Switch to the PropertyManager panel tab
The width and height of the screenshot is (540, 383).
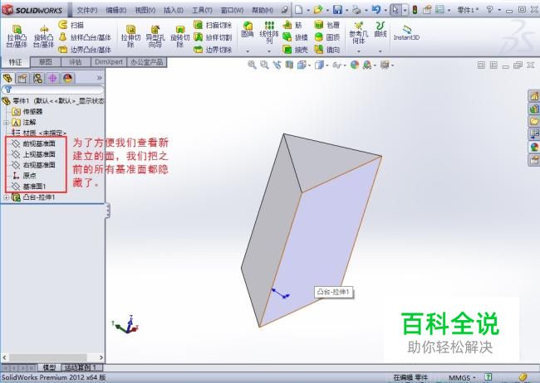coord(22,79)
